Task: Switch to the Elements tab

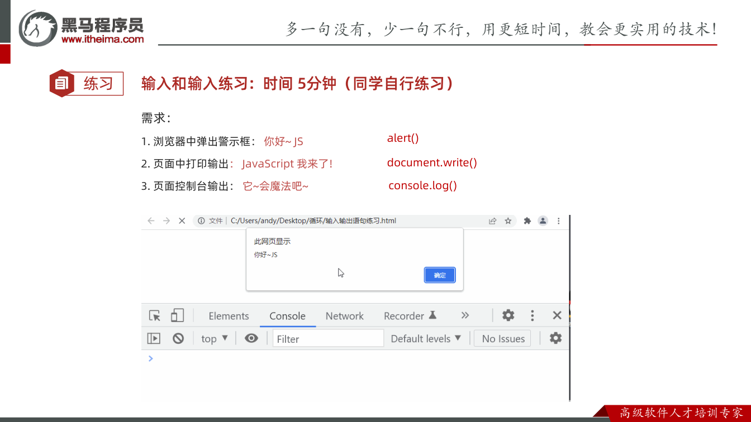Action: click(229, 316)
